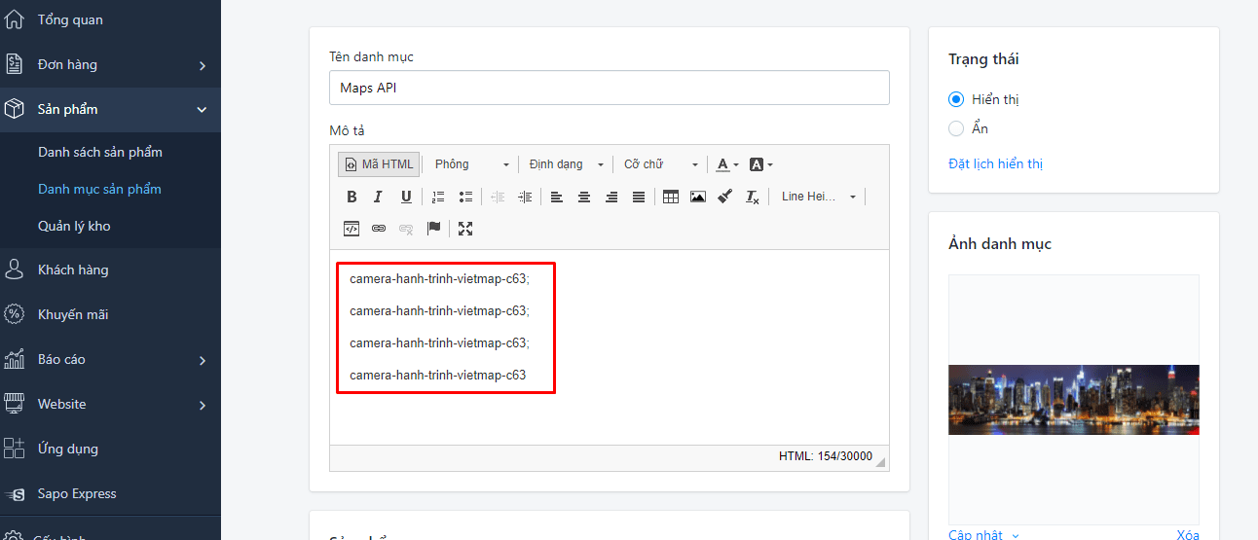Click the Ứng dụng apps icon
Image resolution: width=1258 pixels, height=540 pixels.
[x=14, y=449]
